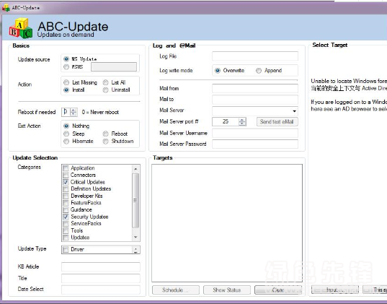Viewport: 387px width, 304px height.
Task: Click the Schedule button
Action: pyautogui.click(x=176, y=290)
